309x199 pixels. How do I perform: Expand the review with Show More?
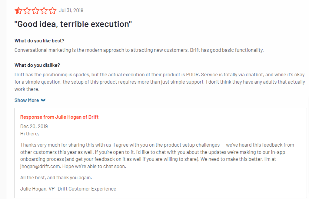click(x=27, y=100)
